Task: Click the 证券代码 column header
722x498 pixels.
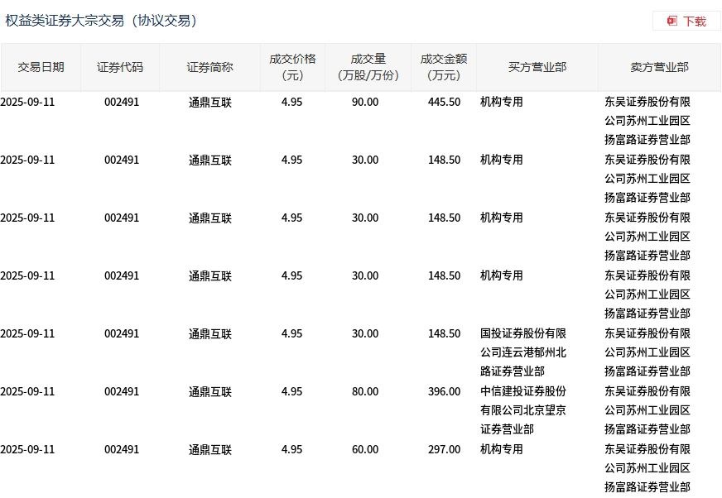Action: (x=120, y=67)
